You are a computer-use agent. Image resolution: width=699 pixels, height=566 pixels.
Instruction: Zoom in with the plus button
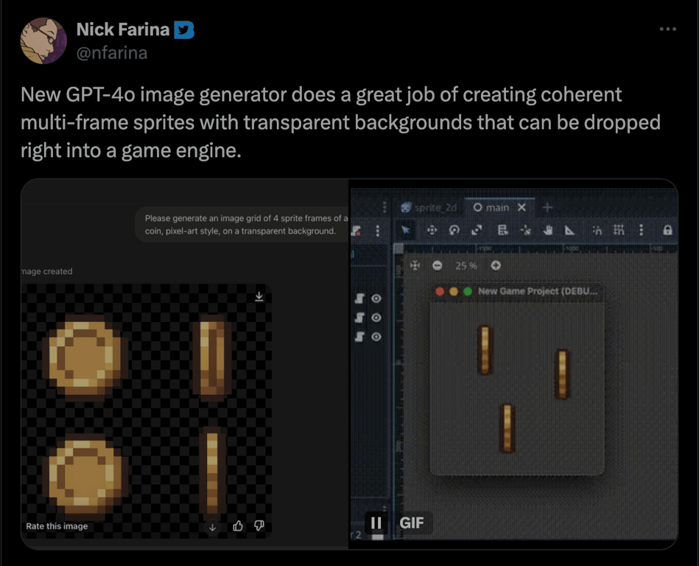[x=496, y=266]
